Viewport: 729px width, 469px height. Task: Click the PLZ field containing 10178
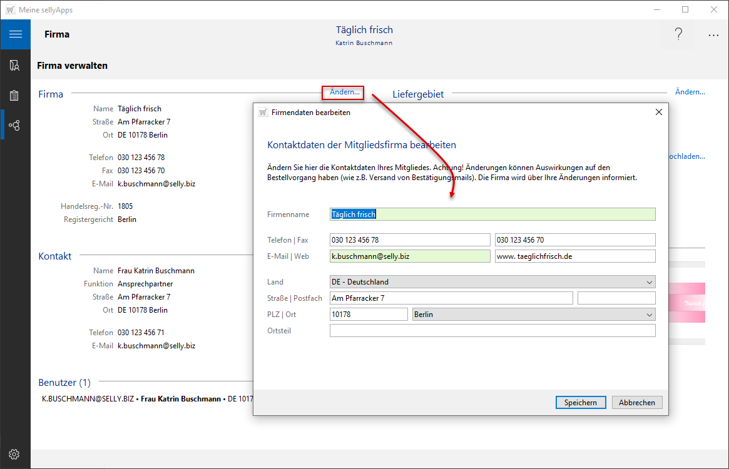click(369, 315)
